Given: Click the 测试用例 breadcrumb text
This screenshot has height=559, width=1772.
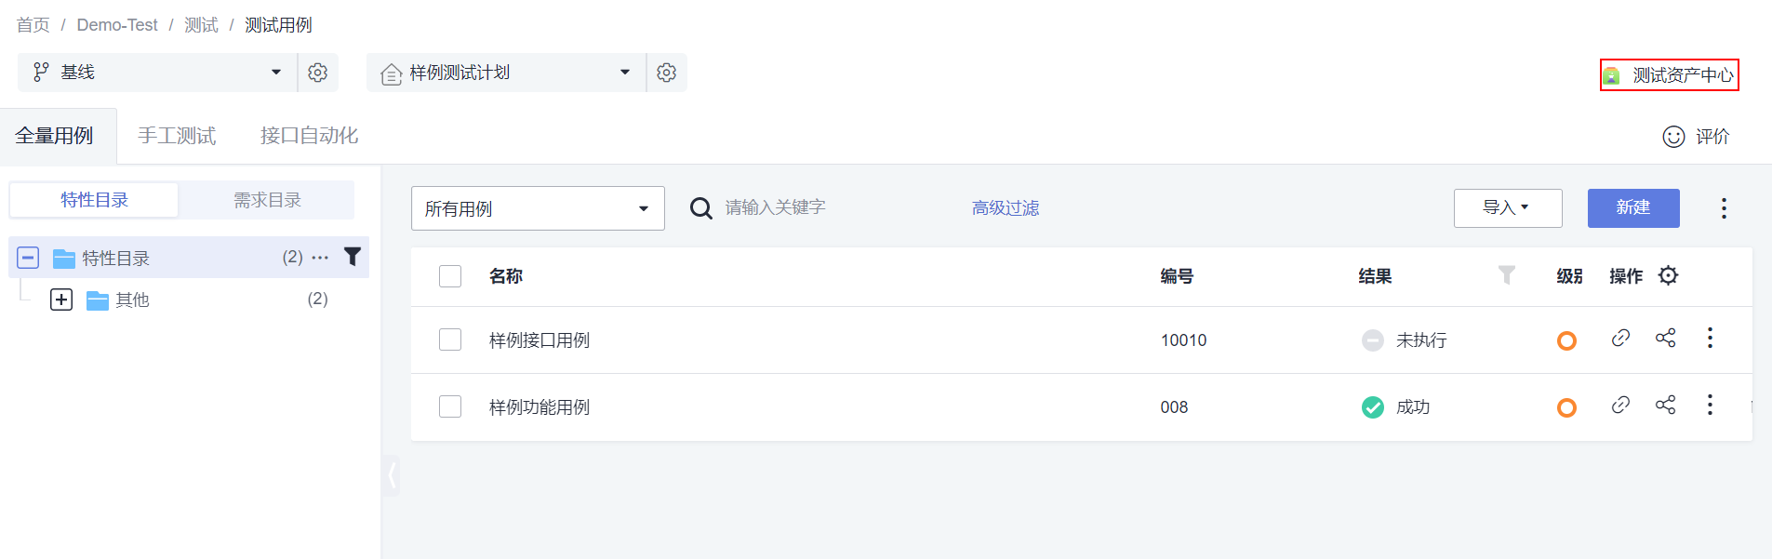Looking at the screenshot, I should 278,25.
